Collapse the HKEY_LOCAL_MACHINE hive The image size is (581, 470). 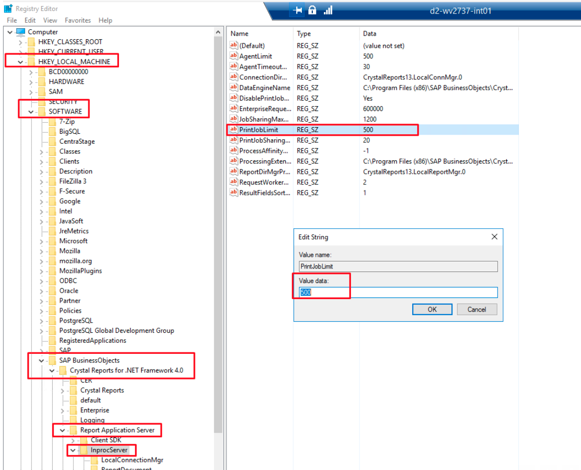[20, 62]
